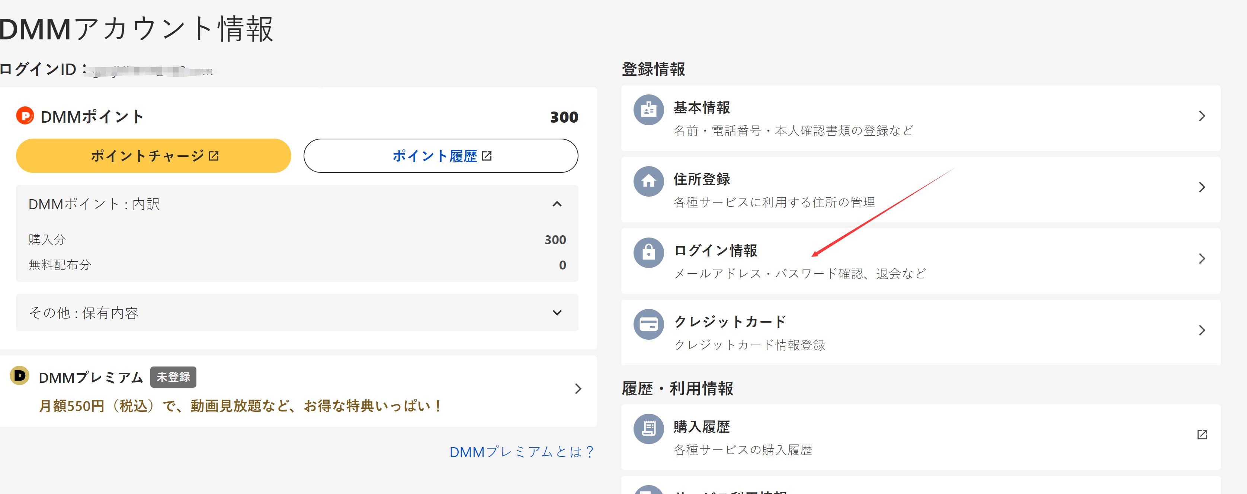This screenshot has height=494, width=1247.
Task: Click the DMMポイント heading text
Action: pyautogui.click(x=92, y=117)
